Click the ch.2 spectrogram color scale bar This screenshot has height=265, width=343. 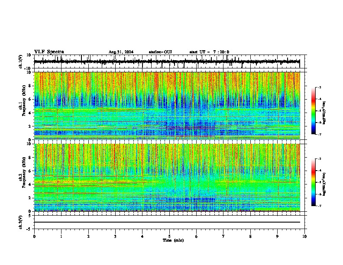(314, 182)
